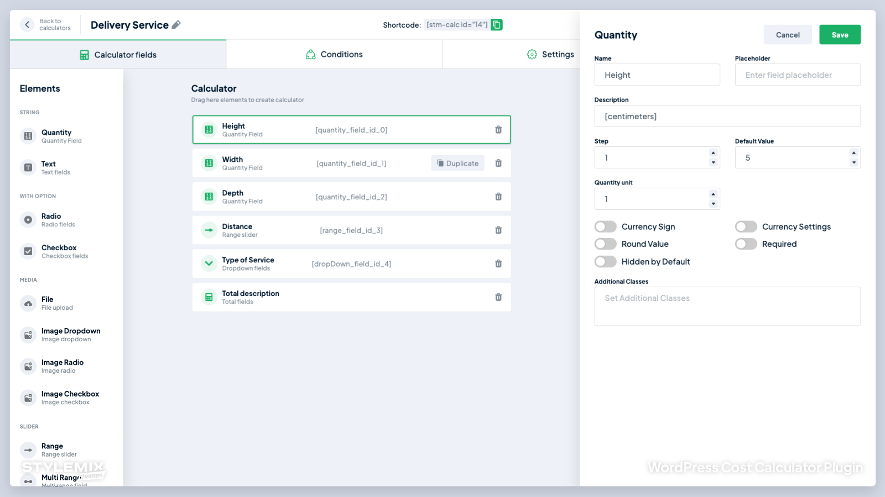Toggle Hidden by Default switch
This screenshot has height=497, width=885.
[x=606, y=262]
